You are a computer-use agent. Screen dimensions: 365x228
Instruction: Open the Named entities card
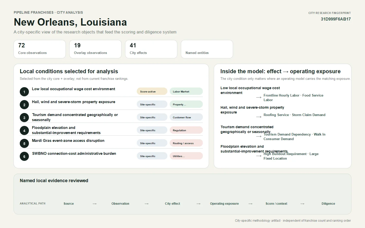(207, 49)
